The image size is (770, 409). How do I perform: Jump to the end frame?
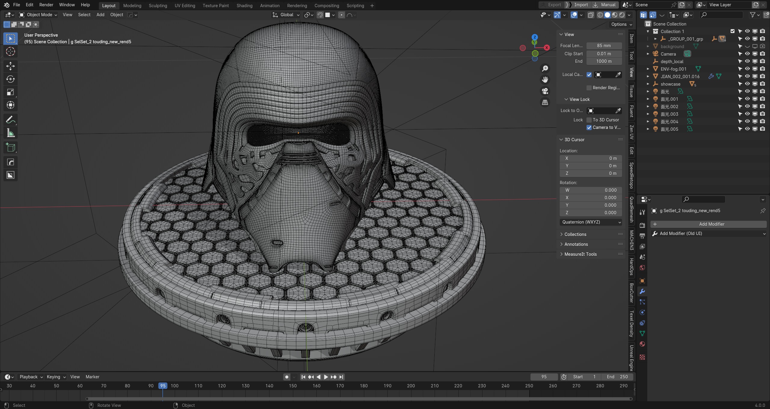point(341,377)
